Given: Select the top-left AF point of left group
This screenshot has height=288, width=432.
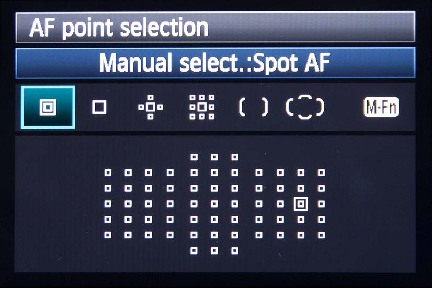Looking at the screenshot, I should coord(108,172).
